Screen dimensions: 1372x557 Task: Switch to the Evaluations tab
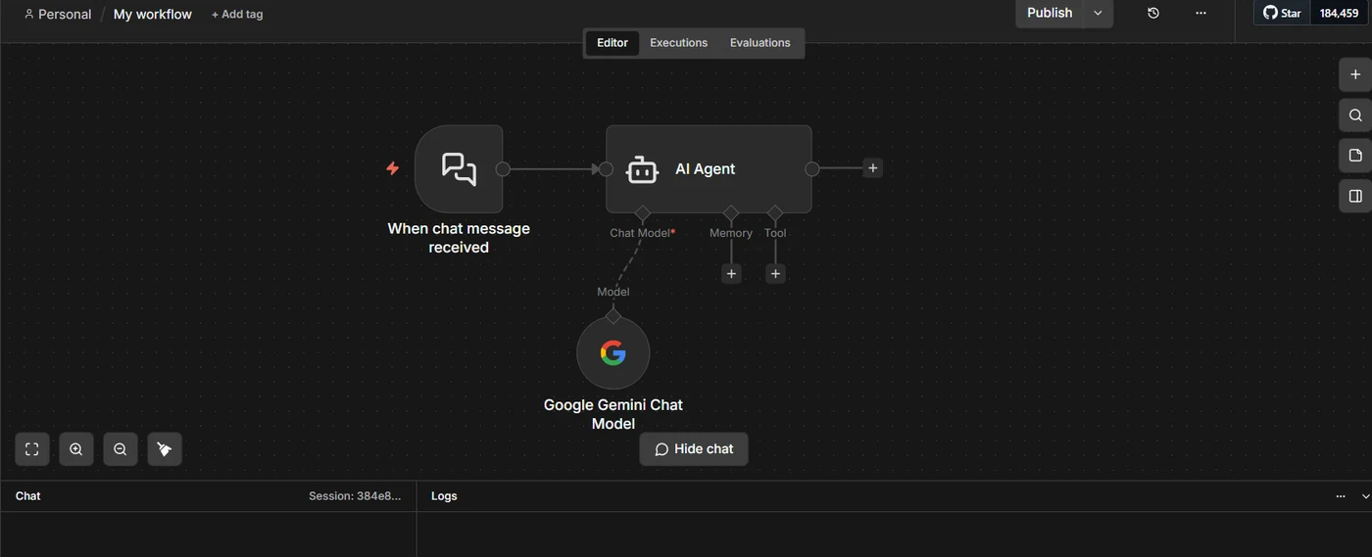tap(759, 43)
